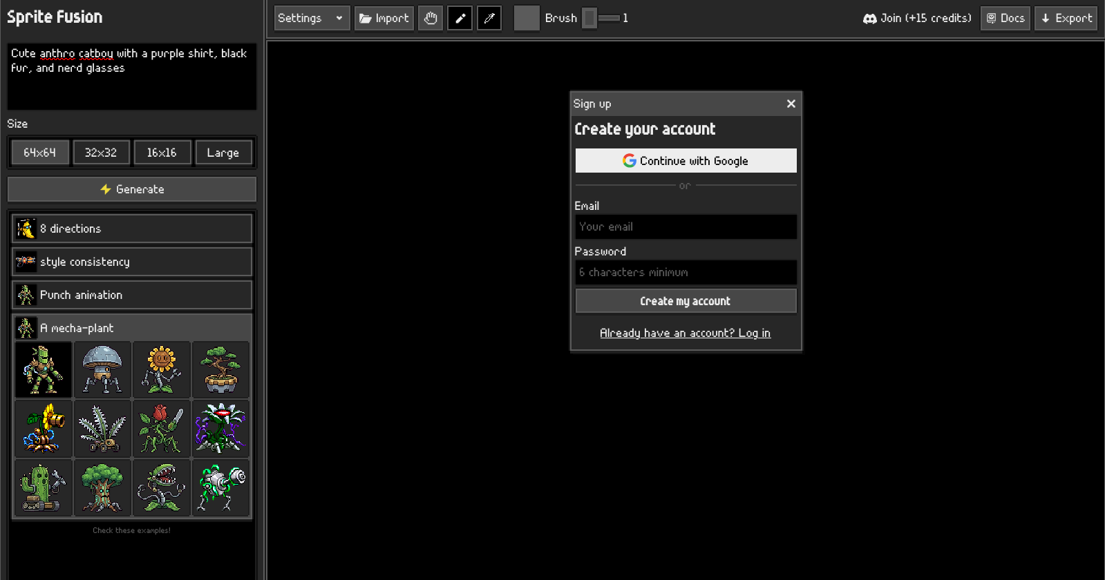Select the 32x32 size option
This screenshot has height=580, width=1105.
coord(101,153)
